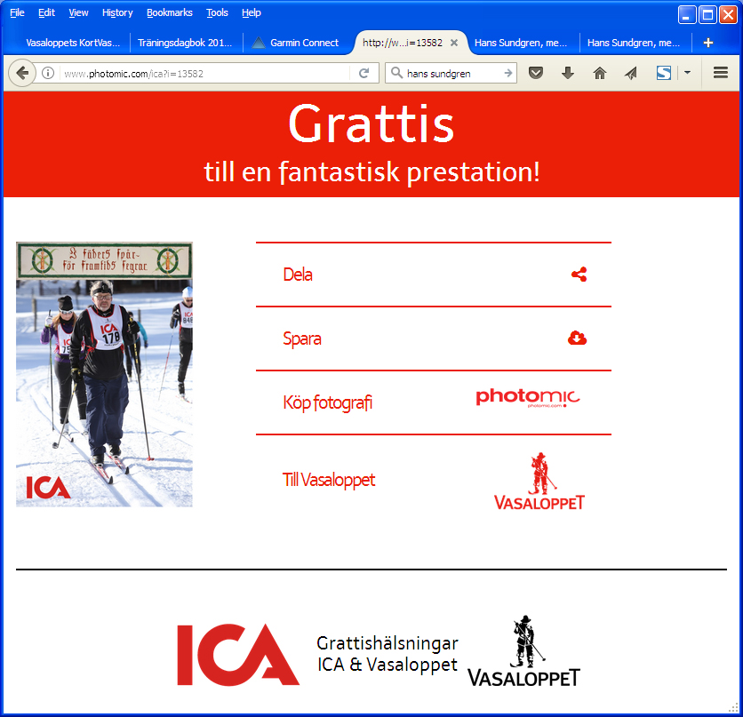Go to the Home page icon
This screenshot has height=717, width=743.
point(599,73)
